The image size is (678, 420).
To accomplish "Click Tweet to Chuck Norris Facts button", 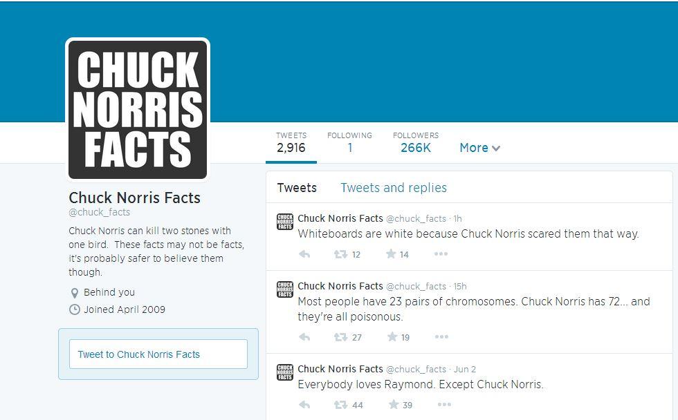I will pyautogui.click(x=158, y=354).
